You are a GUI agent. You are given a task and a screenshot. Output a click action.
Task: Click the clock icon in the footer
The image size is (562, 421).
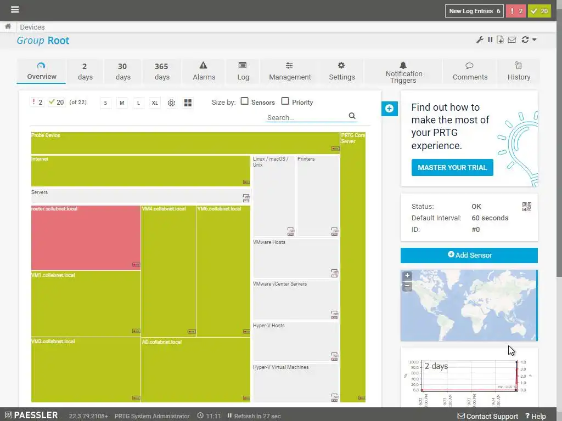pyautogui.click(x=200, y=416)
